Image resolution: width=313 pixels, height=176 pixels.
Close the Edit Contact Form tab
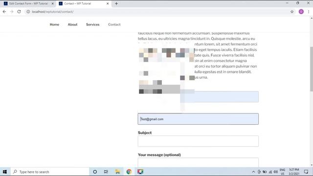(53, 3)
